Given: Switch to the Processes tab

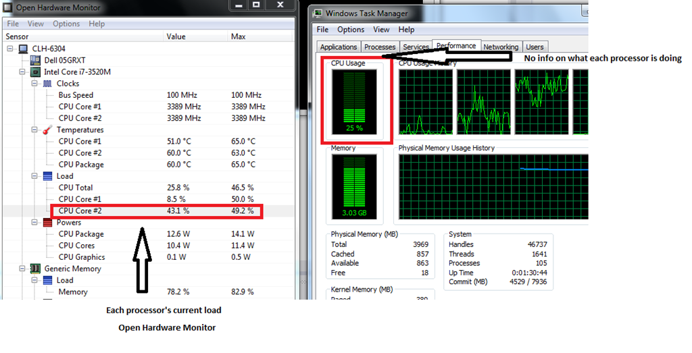Looking at the screenshot, I should point(380,47).
